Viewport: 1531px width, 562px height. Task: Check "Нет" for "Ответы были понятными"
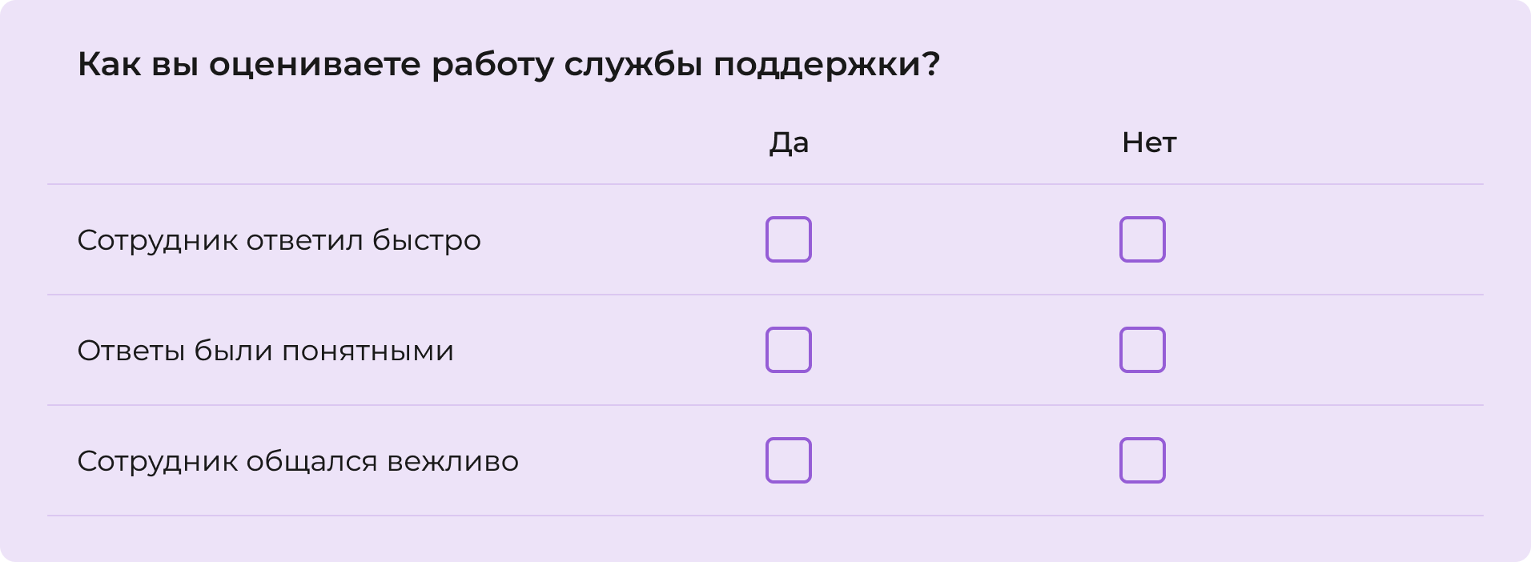pyautogui.click(x=1142, y=349)
